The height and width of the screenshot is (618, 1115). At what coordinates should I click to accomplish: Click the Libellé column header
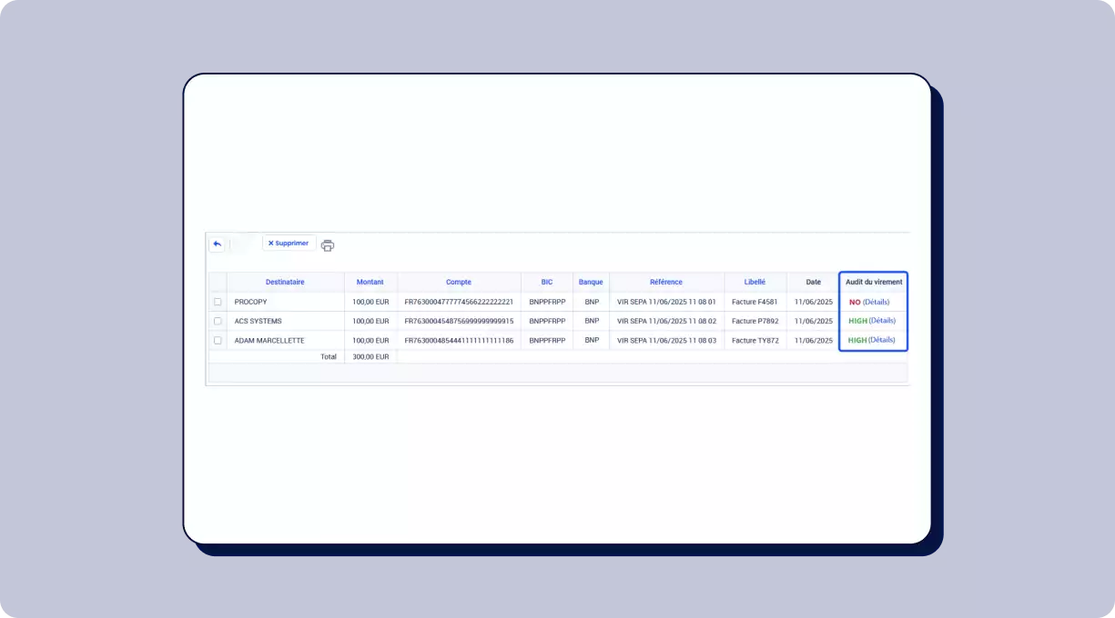point(755,282)
